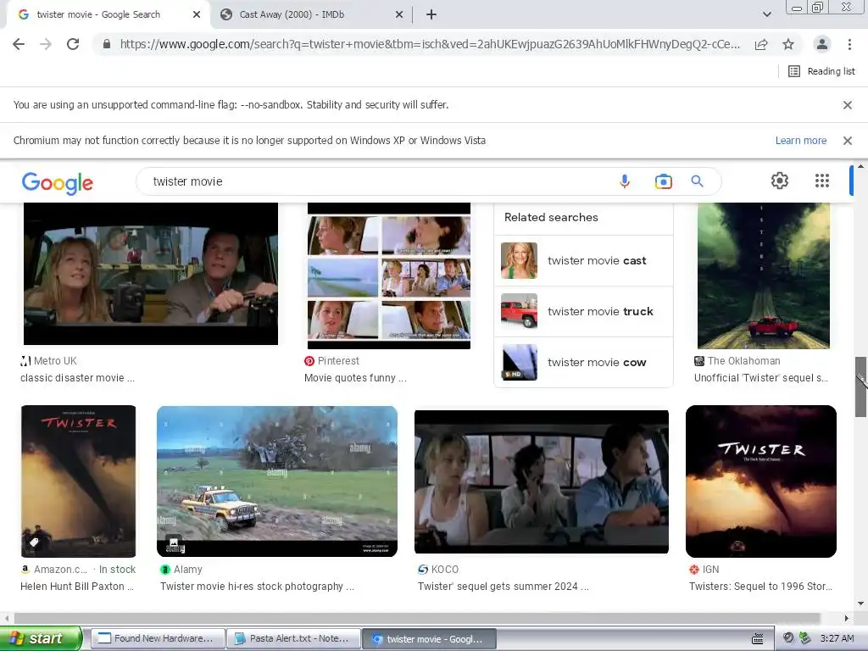Open The Oklahoman Twister sequel poster image

pyautogui.click(x=764, y=275)
